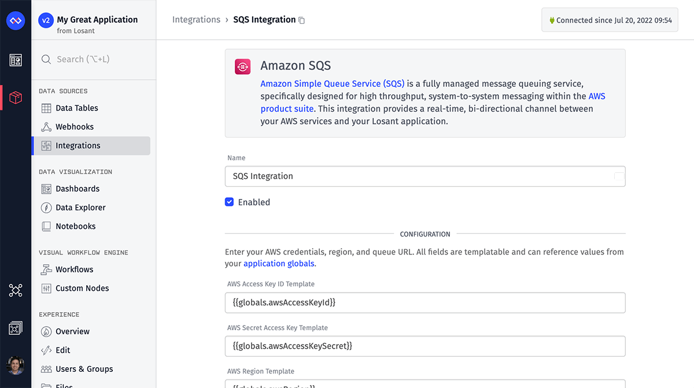
Task: Click the workflow nodes icon in the left rail
Action: pyautogui.click(x=15, y=290)
